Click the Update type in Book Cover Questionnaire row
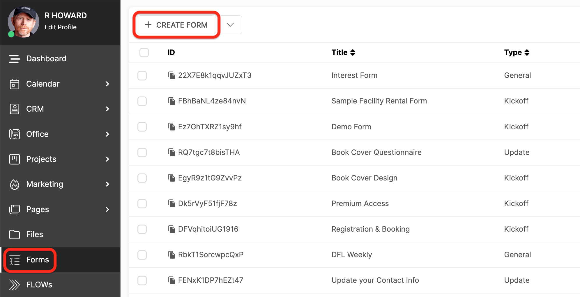Viewport: 580px width, 297px height. pos(517,153)
